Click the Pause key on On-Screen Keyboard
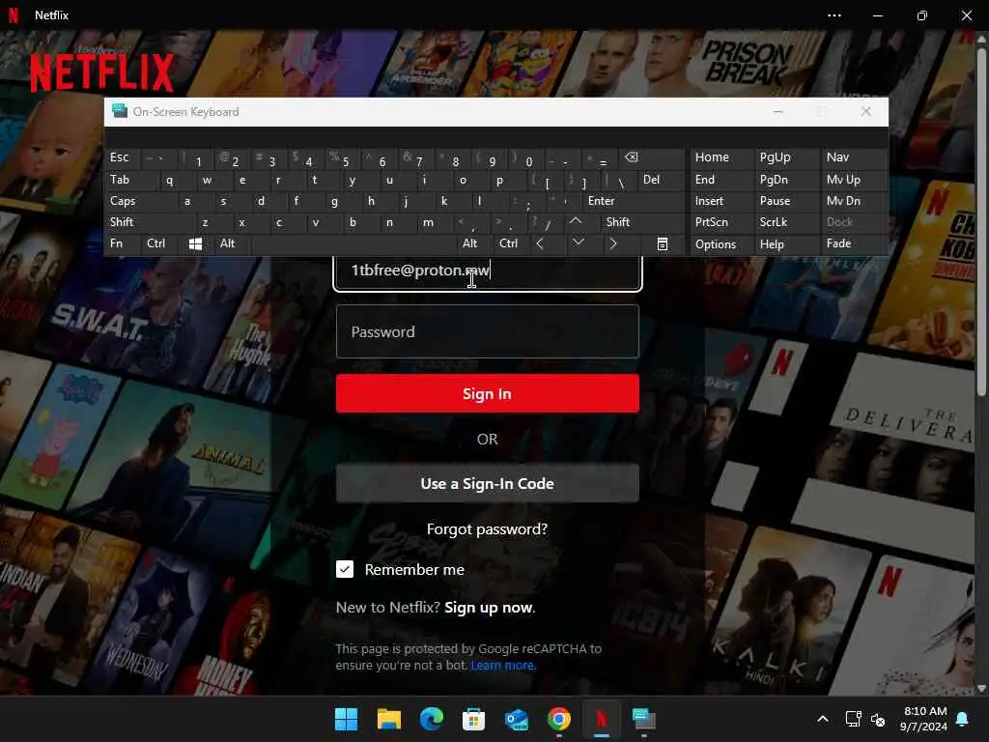Viewport: 989px width, 742px height. point(786,201)
